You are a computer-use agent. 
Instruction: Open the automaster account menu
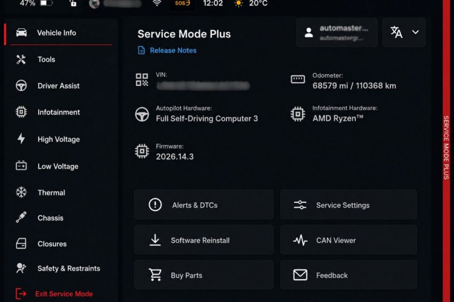click(337, 33)
